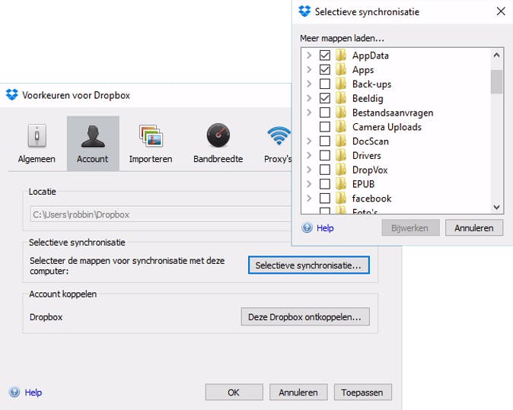Check the Drivers folder checkbox

pos(324,155)
